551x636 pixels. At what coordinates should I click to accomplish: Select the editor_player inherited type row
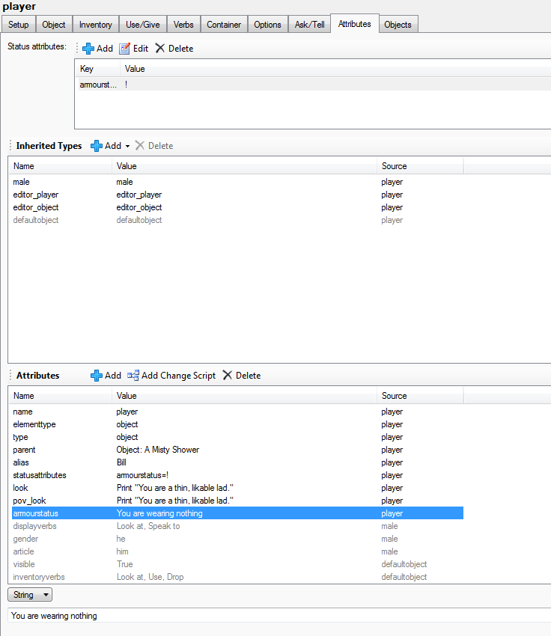pyautogui.click(x=35, y=195)
